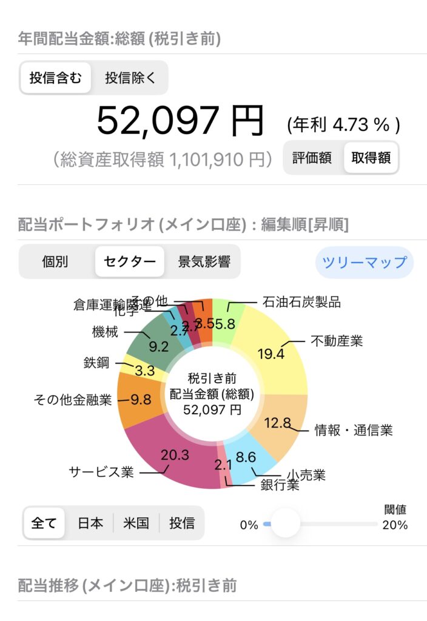Select 評価額 basis option
Viewport: 427px width, 621px height.
pyautogui.click(x=312, y=158)
